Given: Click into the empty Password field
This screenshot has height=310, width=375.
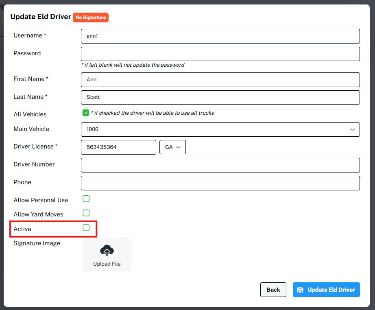Looking at the screenshot, I should click(x=220, y=54).
